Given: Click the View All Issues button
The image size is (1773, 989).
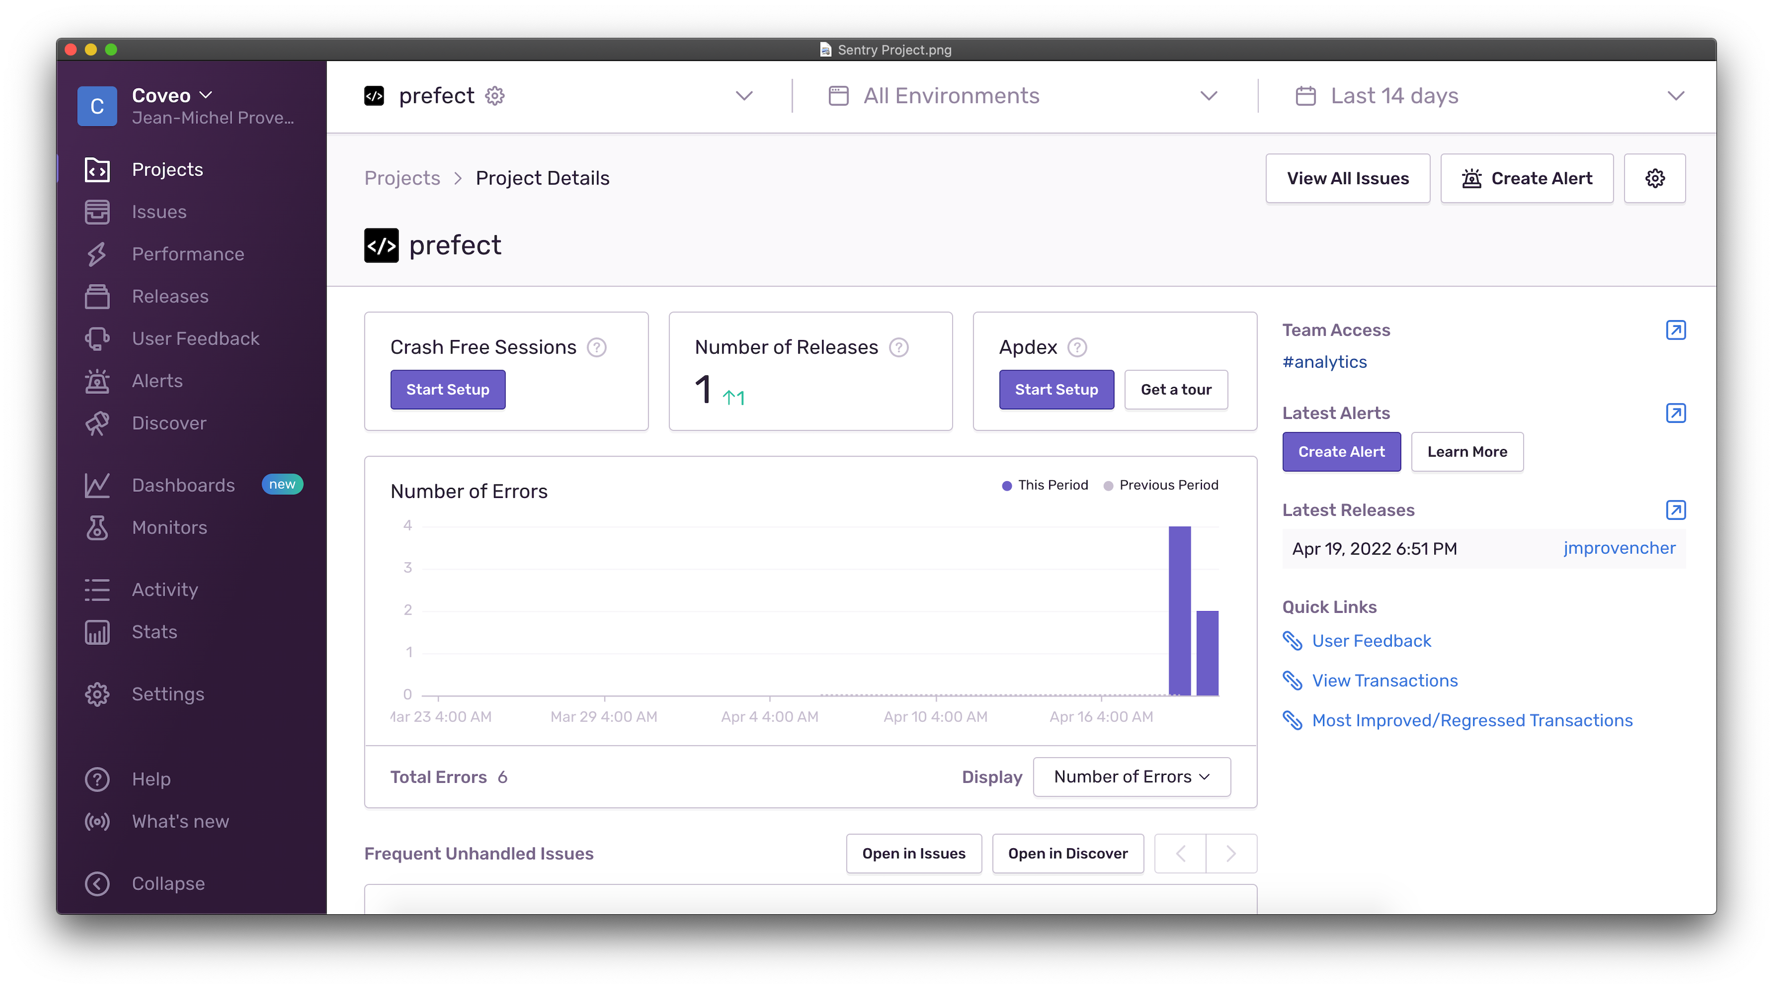Looking at the screenshot, I should pos(1347,178).
